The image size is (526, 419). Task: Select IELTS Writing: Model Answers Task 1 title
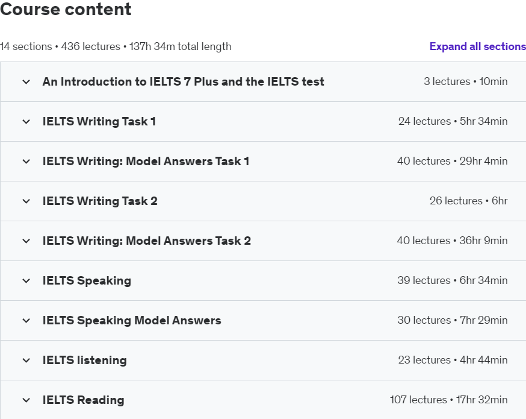[x=146, y=161]
